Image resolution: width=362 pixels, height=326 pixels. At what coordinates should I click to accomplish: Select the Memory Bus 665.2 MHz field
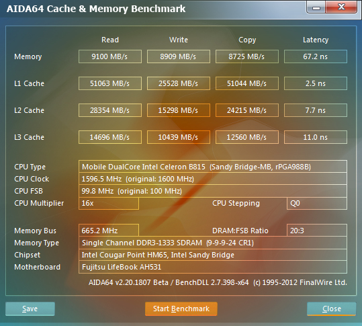pyautogui.click(x=109, y=231)
